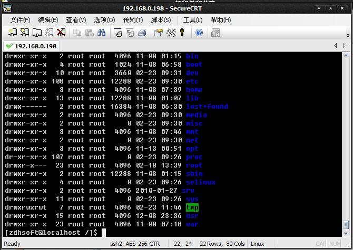Click the Copy toolbar icon

click(77, 33)
